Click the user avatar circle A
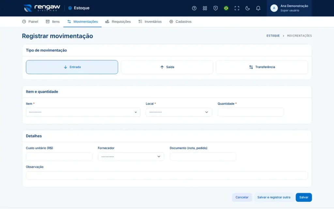Screen dimensions: 334x209 (x=274, y=8)
